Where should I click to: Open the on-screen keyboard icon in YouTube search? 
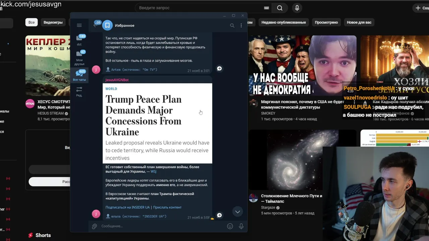pos(266,8)
